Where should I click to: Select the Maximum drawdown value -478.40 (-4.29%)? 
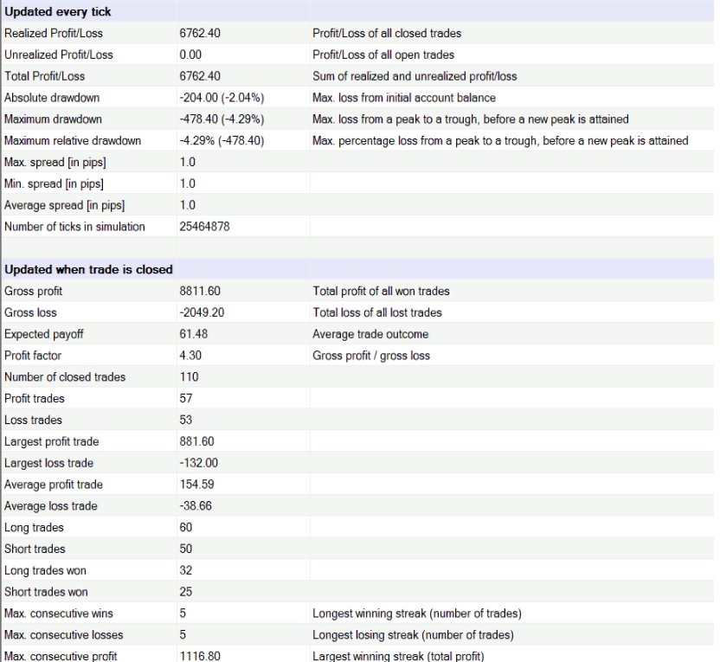click(222, 119)
